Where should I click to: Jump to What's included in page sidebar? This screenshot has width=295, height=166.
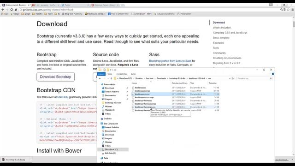tap(222, 28)
